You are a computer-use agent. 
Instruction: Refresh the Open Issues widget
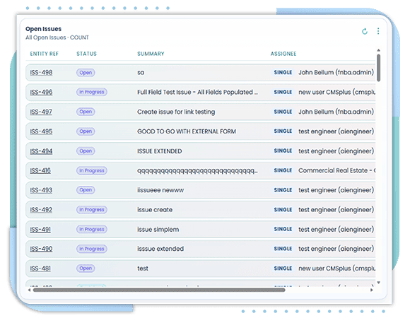tap(365, 31)
